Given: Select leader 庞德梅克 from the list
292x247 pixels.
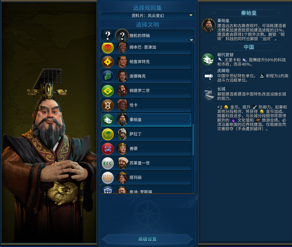Looking at the screenshot, I should coord(146,76).
